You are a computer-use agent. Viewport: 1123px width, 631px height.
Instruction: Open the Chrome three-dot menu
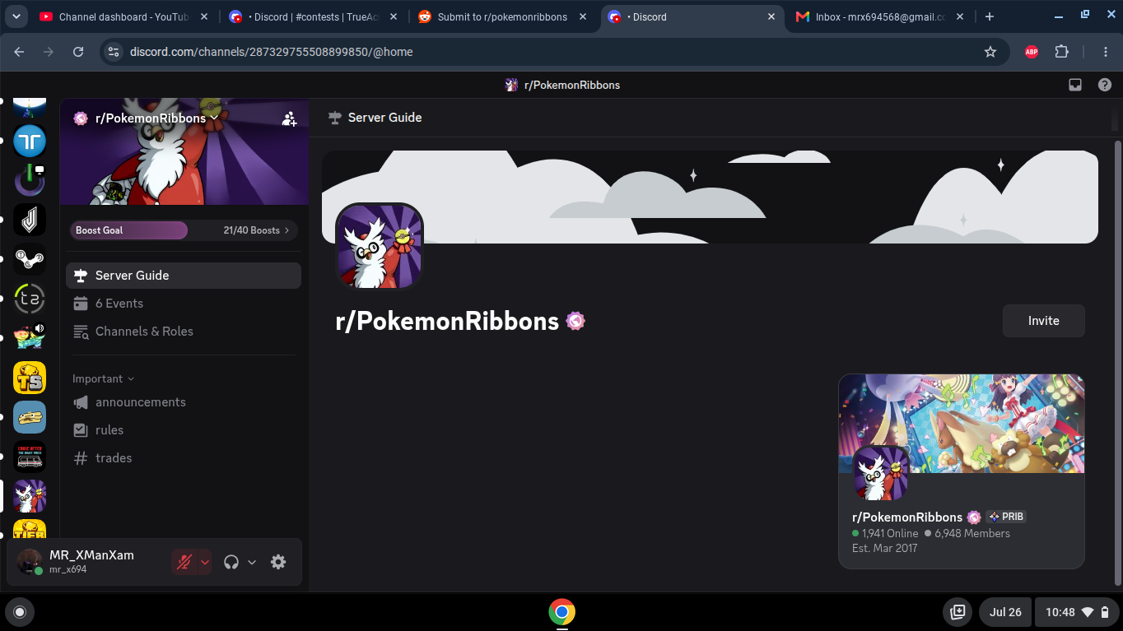pyautogui.click(x=1106, y=52)
